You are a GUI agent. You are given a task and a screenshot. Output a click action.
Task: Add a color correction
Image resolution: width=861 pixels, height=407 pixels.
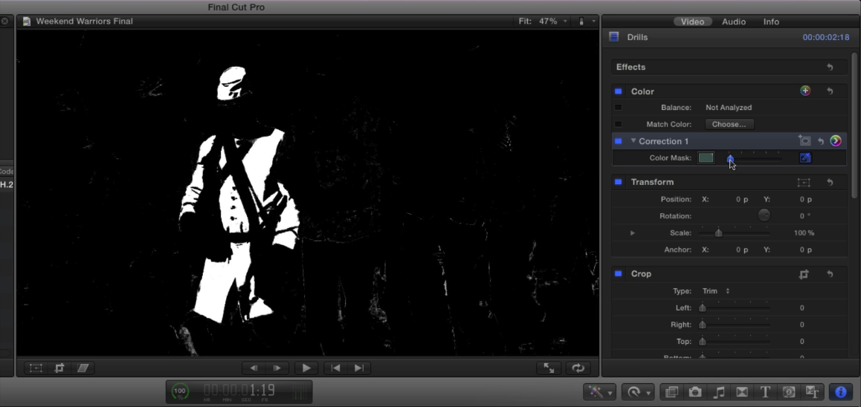tap(805, 91)
